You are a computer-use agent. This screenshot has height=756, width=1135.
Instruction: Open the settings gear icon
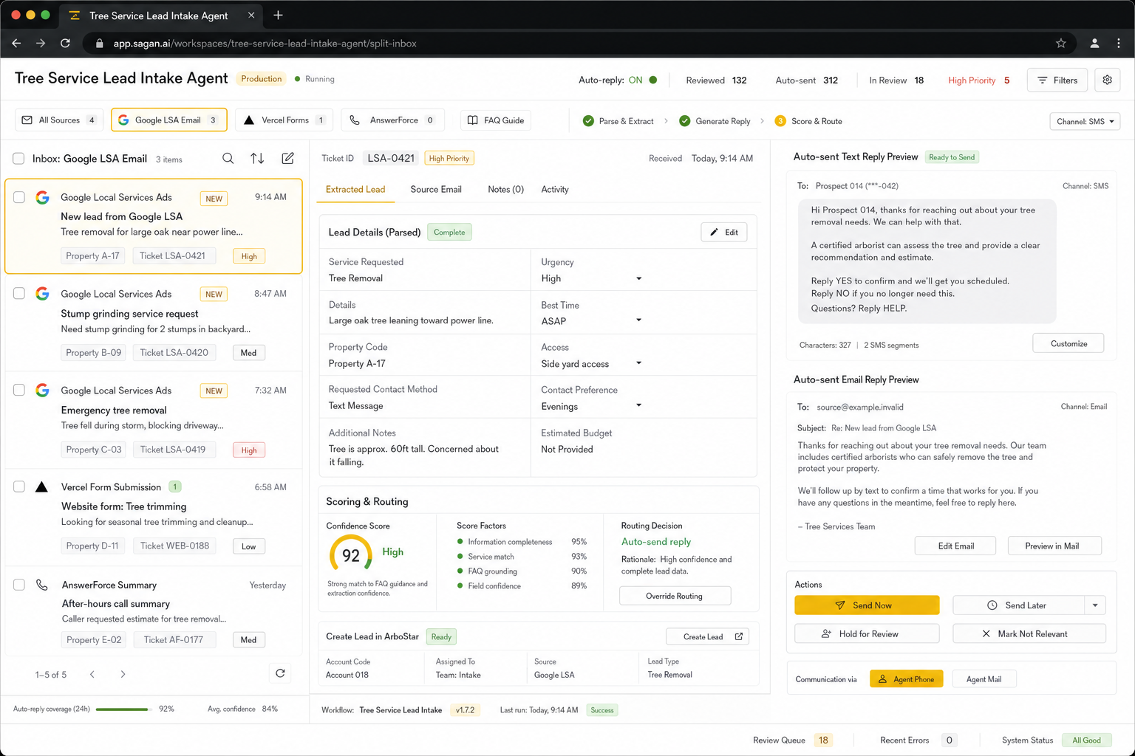point(1107,80)
